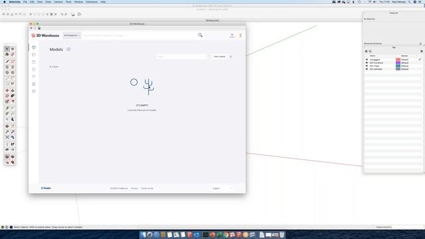Open dashes Default dropdown for 02-Vehicles
Image resolution: width=425 pixels, height=239 pixels.
404,69
